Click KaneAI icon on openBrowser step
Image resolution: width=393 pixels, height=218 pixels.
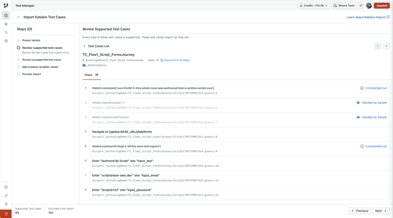click(358, 103)
